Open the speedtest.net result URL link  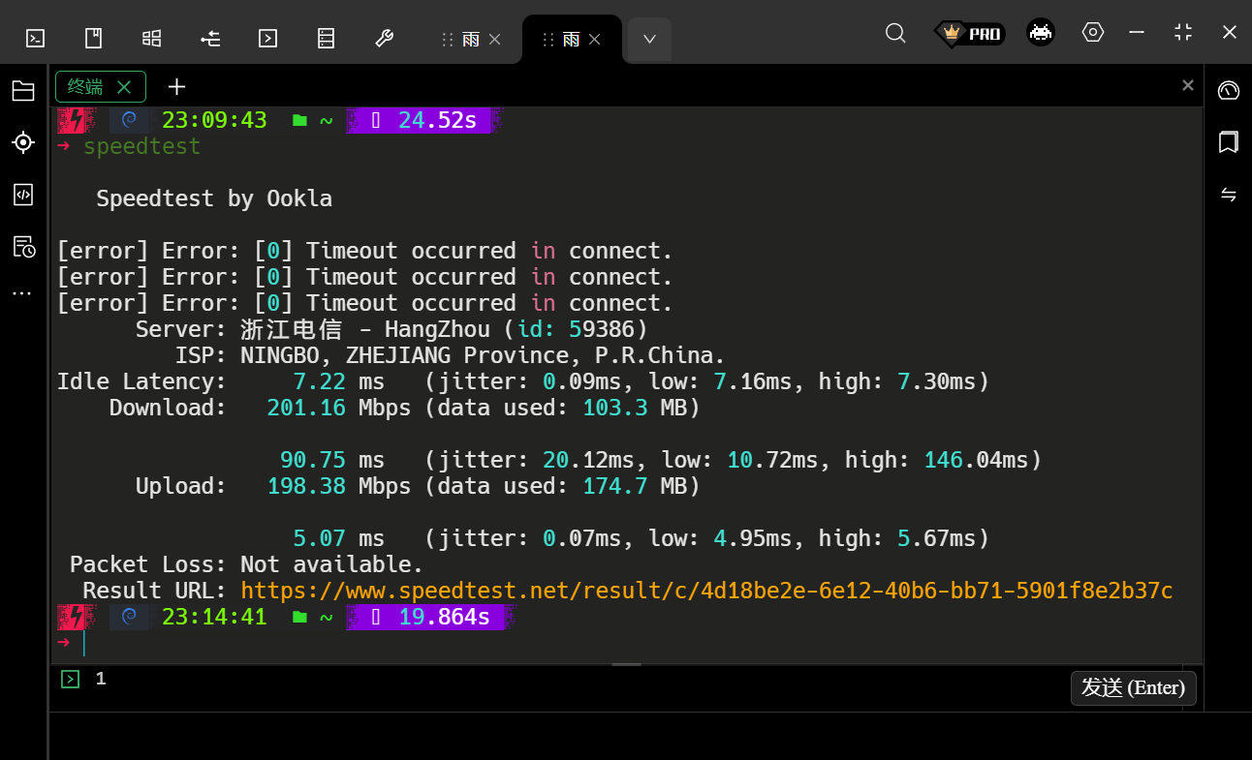[706, 591]
